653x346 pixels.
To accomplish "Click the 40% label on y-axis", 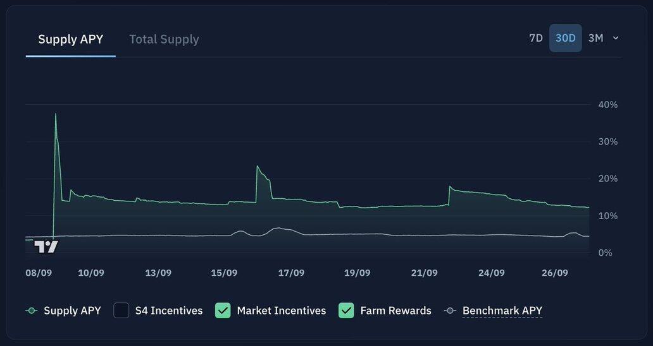I will coord(607,105).
